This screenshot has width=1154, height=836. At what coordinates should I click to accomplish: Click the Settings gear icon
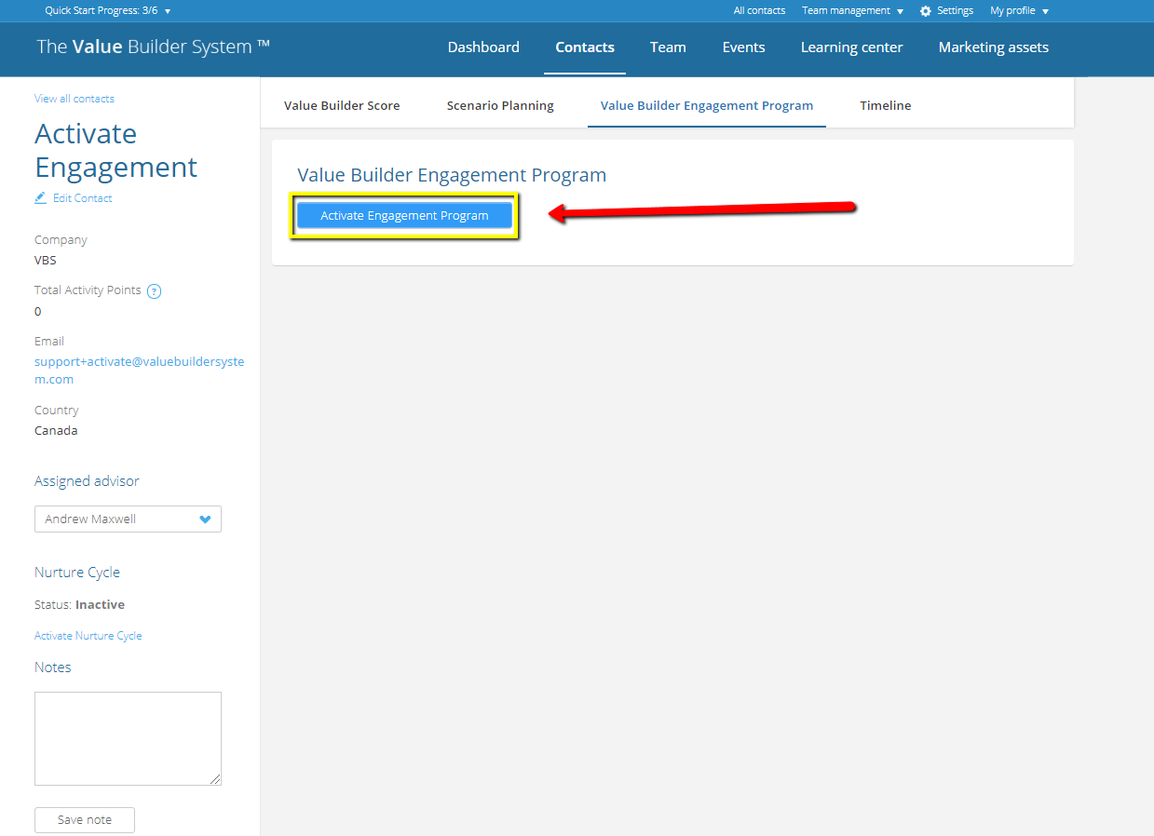pos(925,11)
